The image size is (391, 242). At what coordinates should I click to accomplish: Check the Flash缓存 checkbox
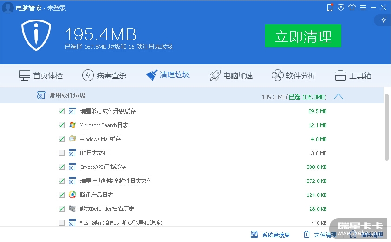click(61, 222)
